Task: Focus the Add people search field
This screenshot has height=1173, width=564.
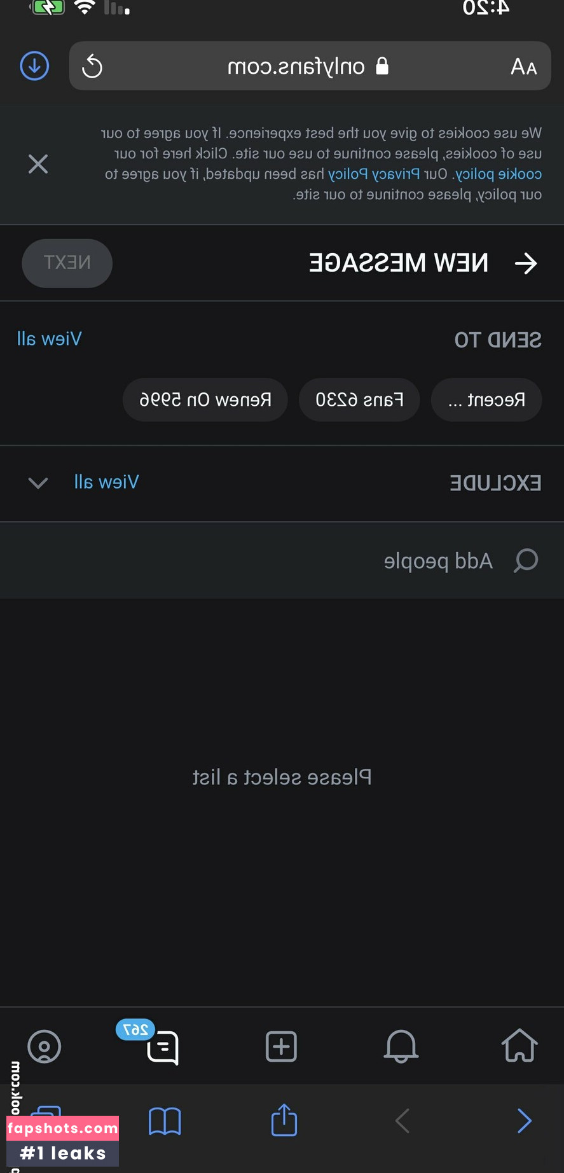Action: [x=439, y=560]
